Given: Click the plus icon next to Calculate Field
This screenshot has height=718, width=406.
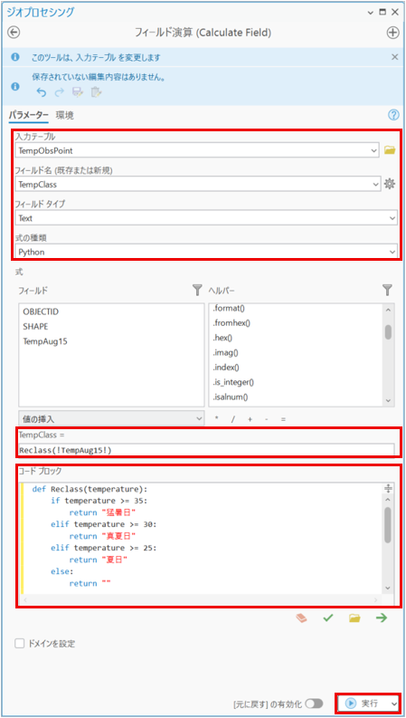Looking at the screenshot, I should click(392, 33).
